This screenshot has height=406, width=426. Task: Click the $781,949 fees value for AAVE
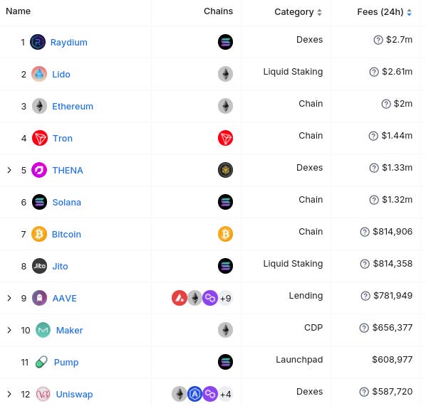(x=393, y=296)
